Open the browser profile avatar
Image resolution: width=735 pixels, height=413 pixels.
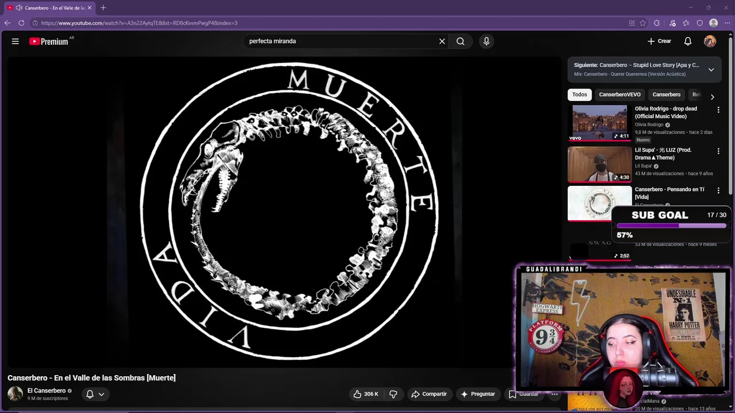tap(714, 23)
